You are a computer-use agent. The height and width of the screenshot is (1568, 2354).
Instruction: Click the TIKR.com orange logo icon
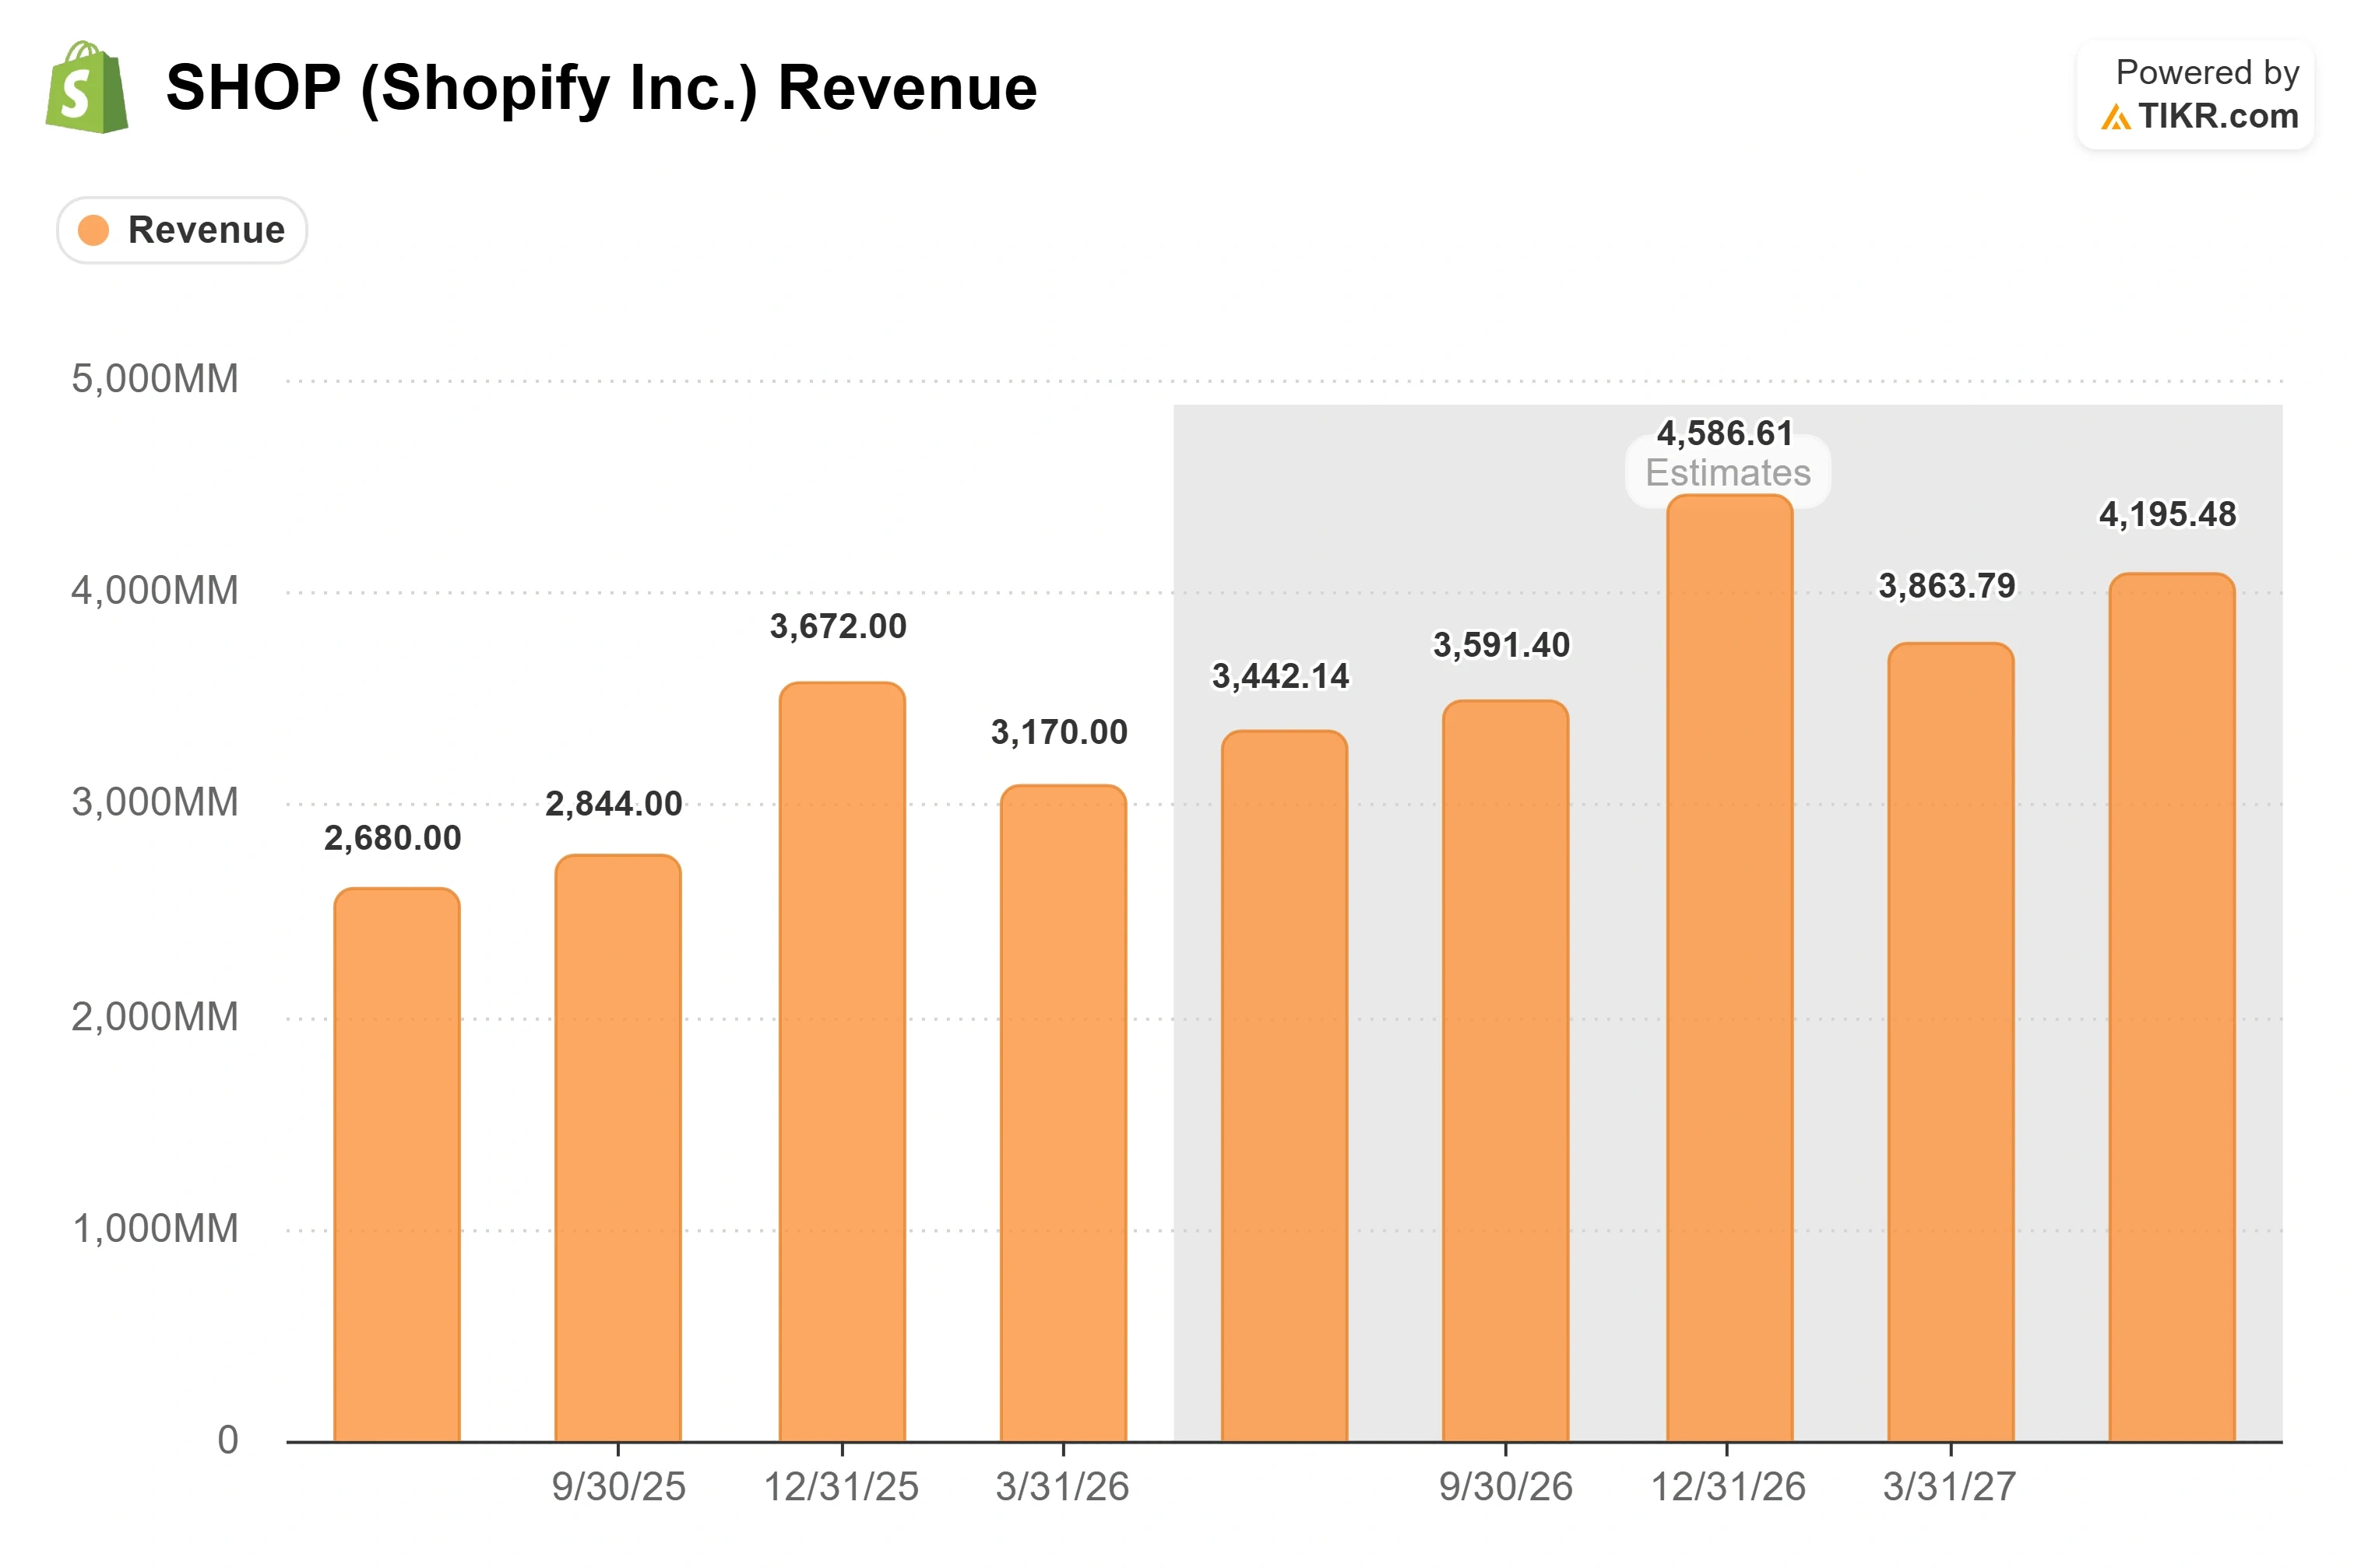(x=2115, y=118)
